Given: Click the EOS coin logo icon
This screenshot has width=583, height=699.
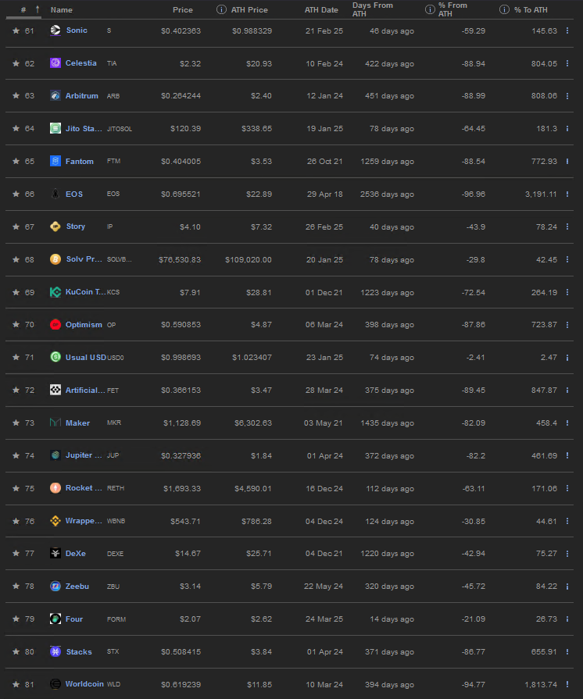Looking at the screenshot, I should 55,194.
